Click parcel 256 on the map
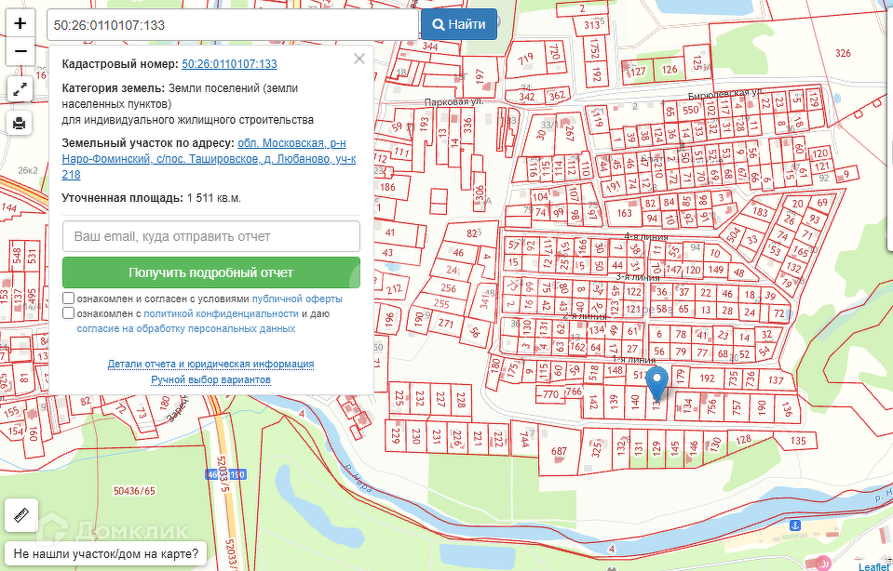Image resolution: width=893 pixels, height=571 pixels. [448, 287]
